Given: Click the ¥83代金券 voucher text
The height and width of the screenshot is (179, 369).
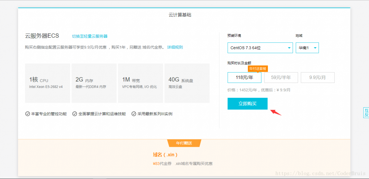Looking at the screenshot, I should click(162, 163).
